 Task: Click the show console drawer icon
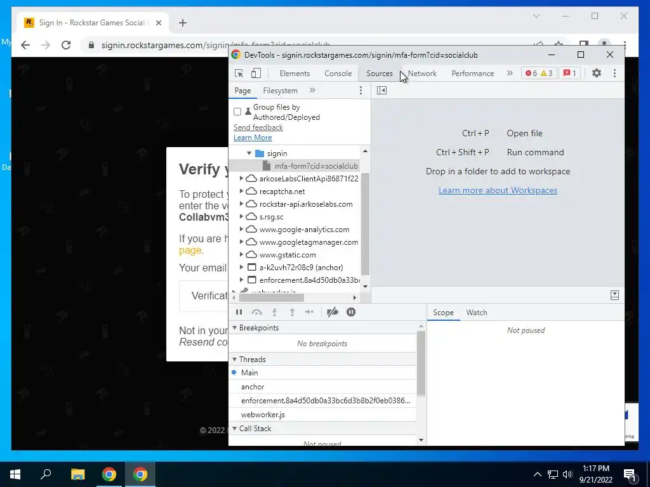click(x=614, y=295)
